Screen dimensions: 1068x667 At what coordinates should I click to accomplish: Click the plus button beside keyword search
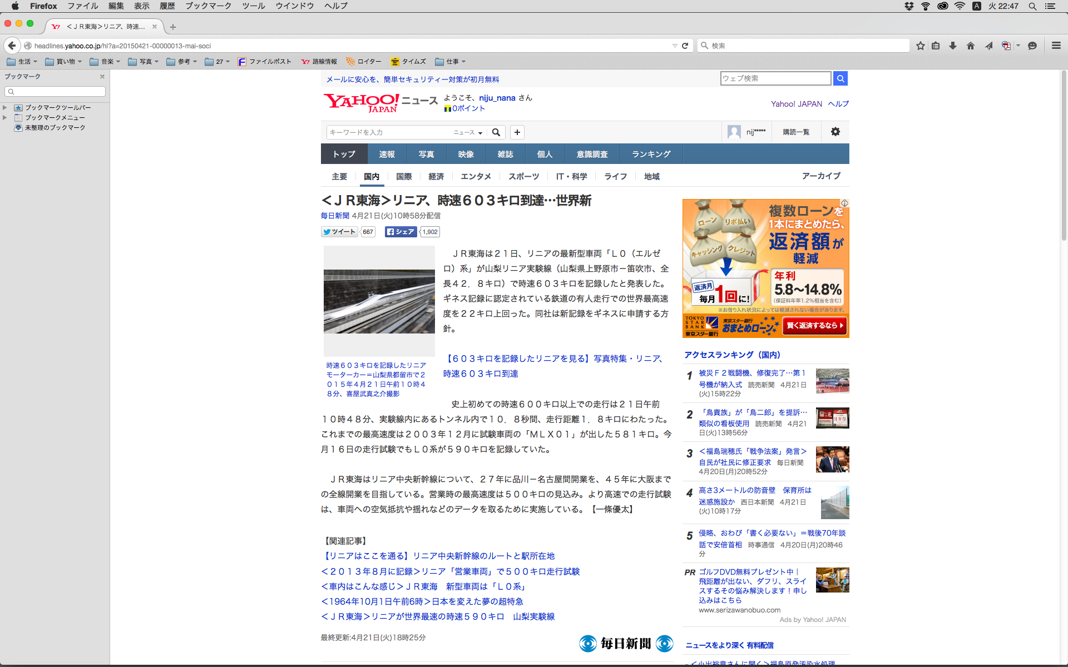(517, 132)
